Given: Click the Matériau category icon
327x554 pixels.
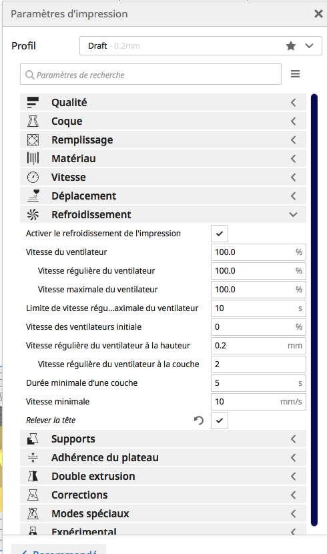Looking at the screenshot, I should tap(33, 159).
